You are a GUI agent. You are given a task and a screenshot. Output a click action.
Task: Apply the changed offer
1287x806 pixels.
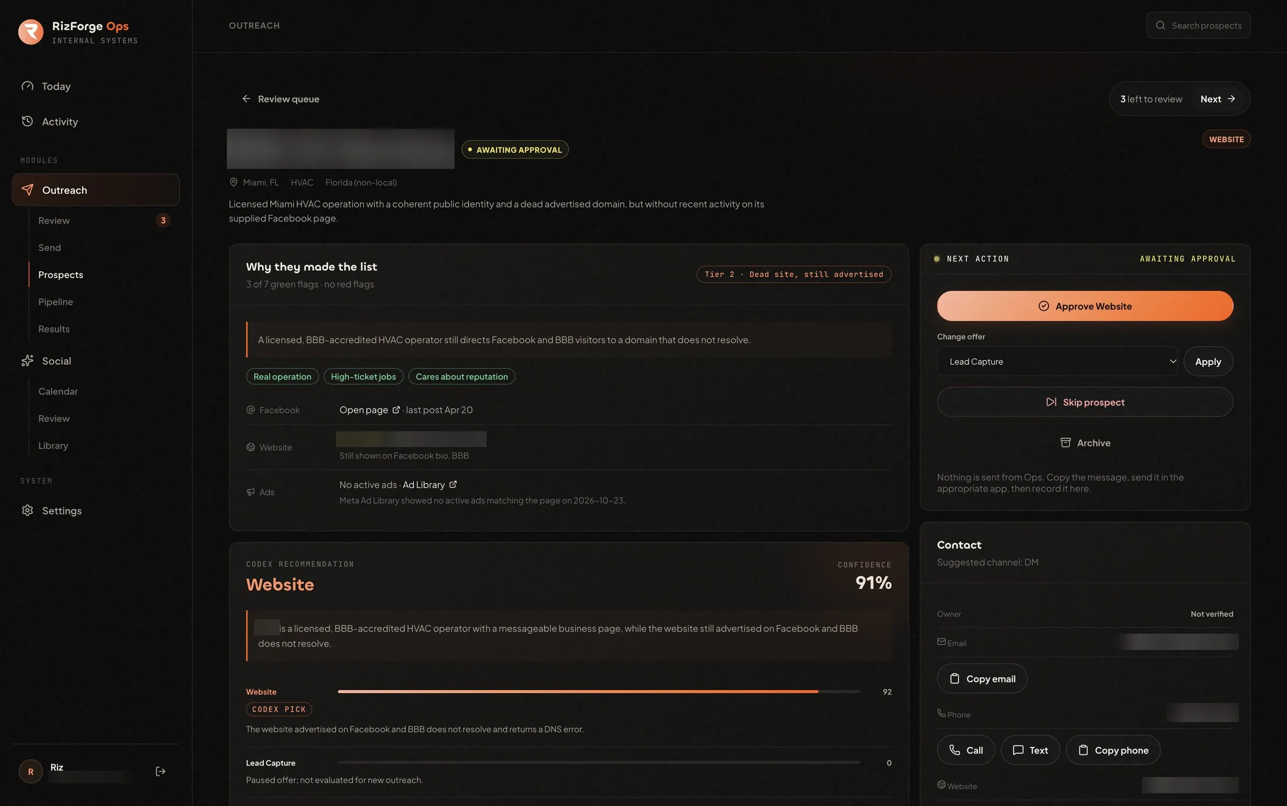click(x=1208, y=361)
